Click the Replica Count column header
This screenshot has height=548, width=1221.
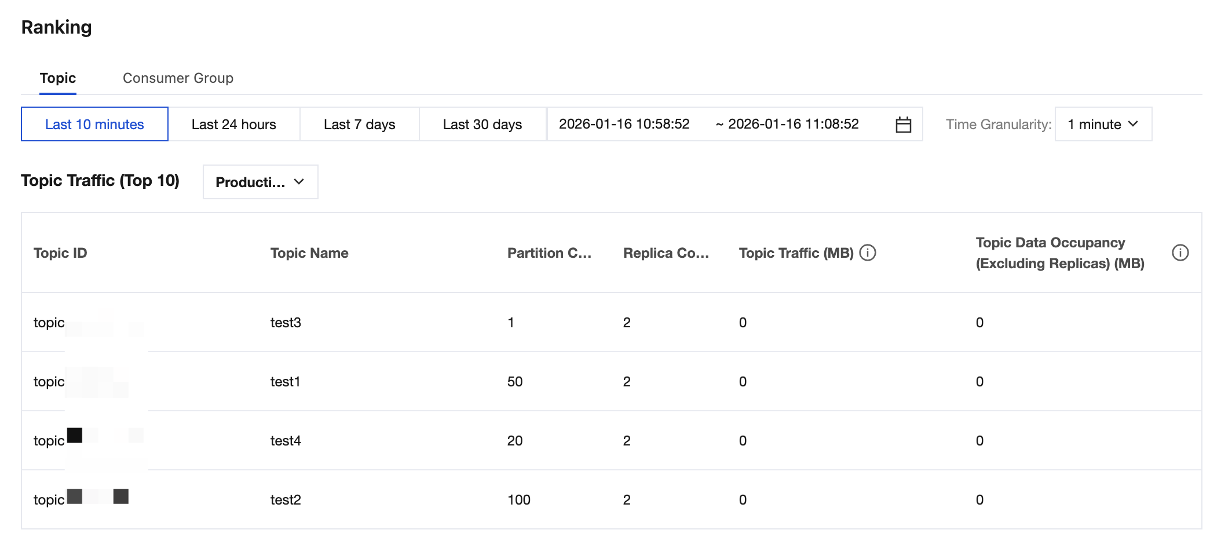point(666,253)
